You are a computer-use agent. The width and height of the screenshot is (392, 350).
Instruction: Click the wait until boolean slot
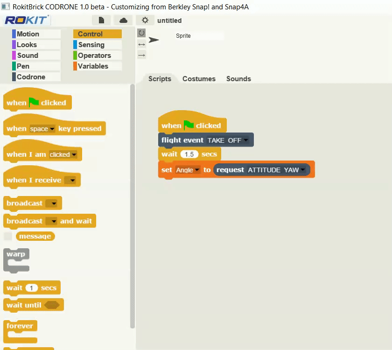tap(52, 305)
